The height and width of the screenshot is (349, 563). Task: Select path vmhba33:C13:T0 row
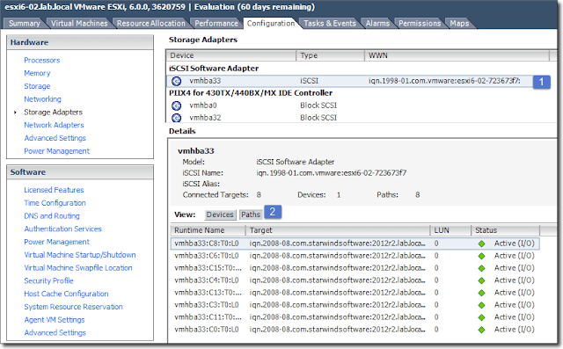pyautogui.click(x=355, y=293)
